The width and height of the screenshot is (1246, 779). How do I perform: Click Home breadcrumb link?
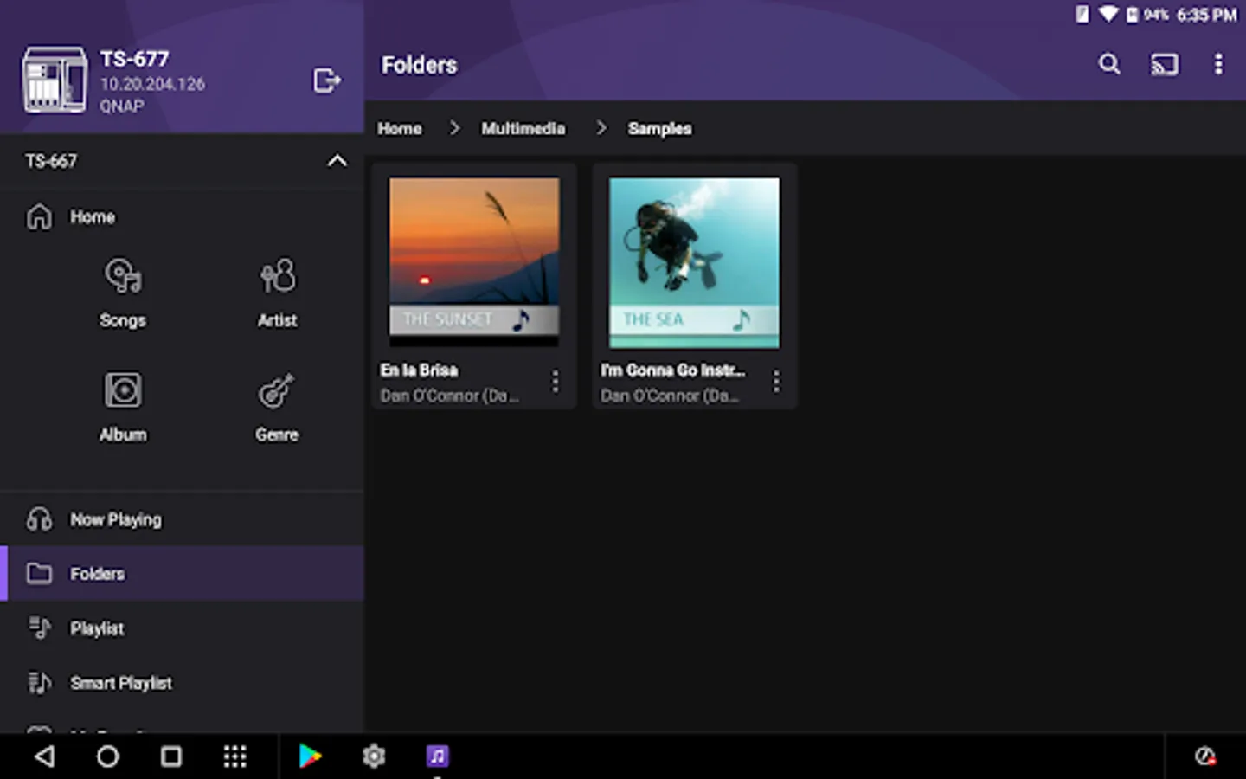pyautogui.click(x=400, y=128)
